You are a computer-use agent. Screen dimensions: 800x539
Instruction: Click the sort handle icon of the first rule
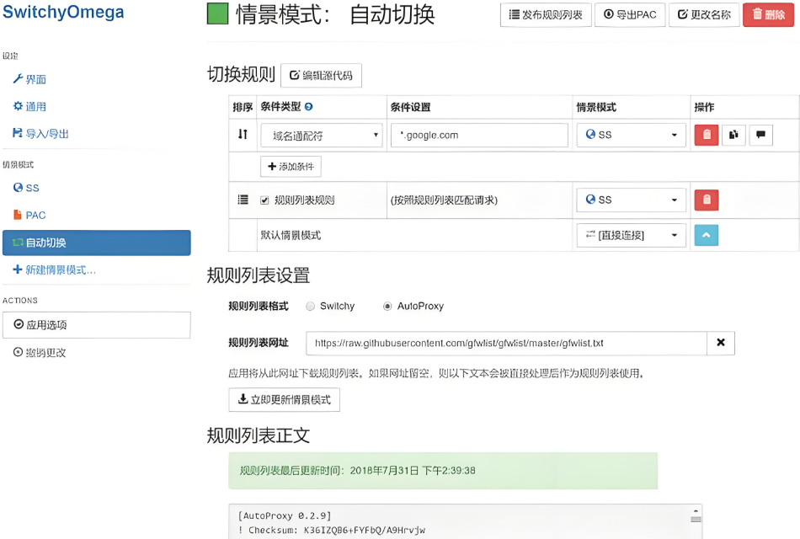243,135
